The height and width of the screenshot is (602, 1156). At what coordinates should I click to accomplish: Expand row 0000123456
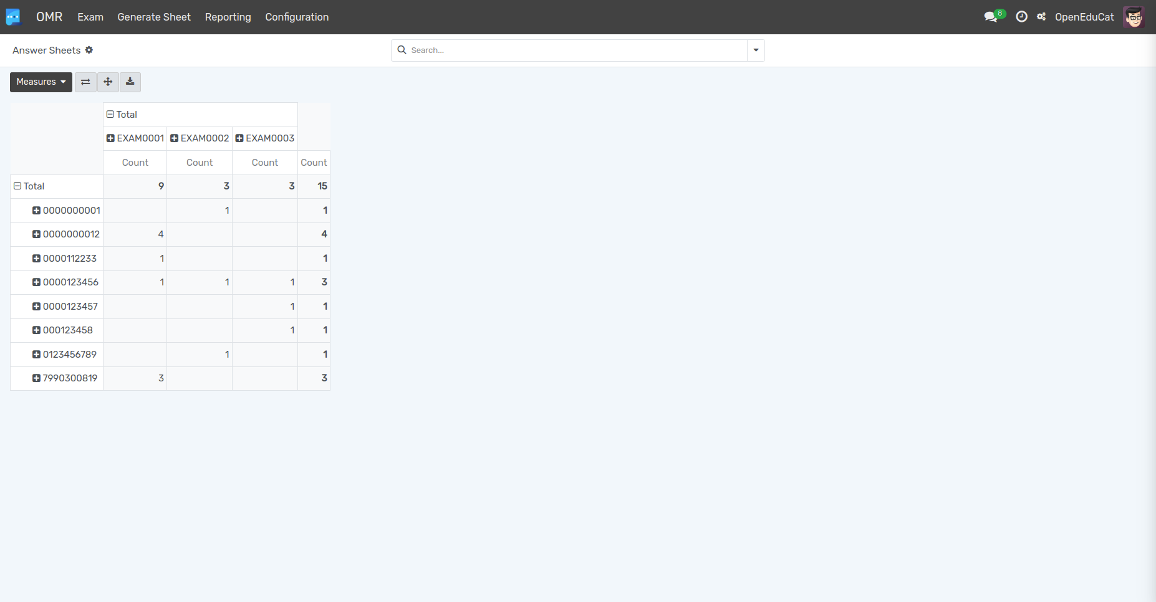tap(65, 282)
